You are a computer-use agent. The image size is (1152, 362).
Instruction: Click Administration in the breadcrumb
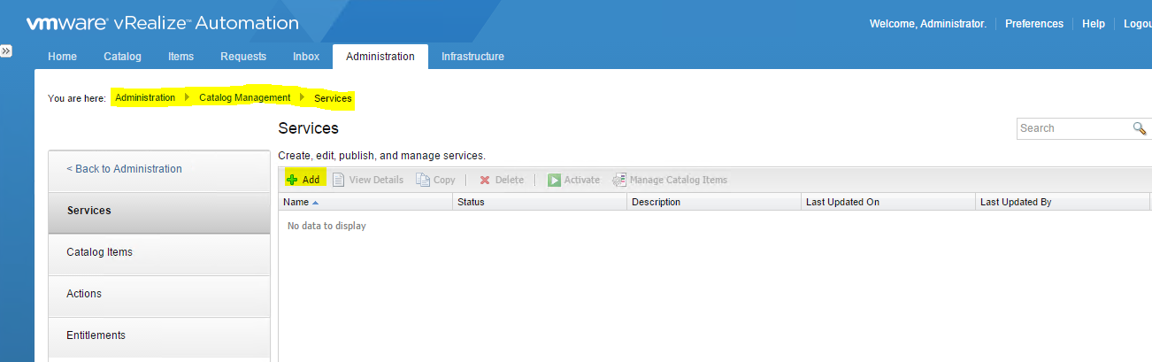tap(145, 97)
